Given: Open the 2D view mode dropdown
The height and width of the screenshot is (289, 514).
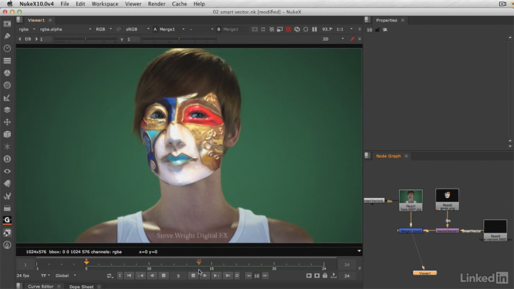Looking at the screenshot, I should [x=333, y=39].
